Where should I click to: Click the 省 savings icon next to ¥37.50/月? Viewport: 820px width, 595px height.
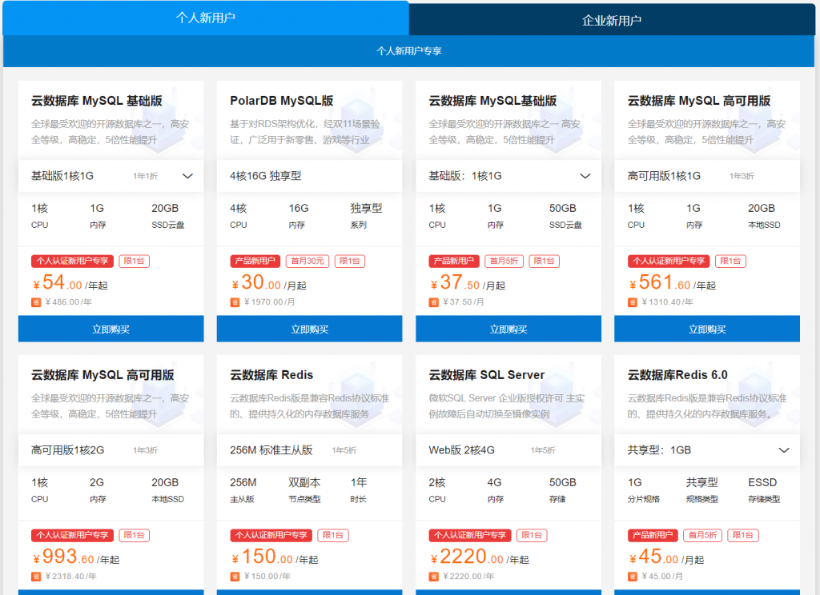tap(433, 302)
